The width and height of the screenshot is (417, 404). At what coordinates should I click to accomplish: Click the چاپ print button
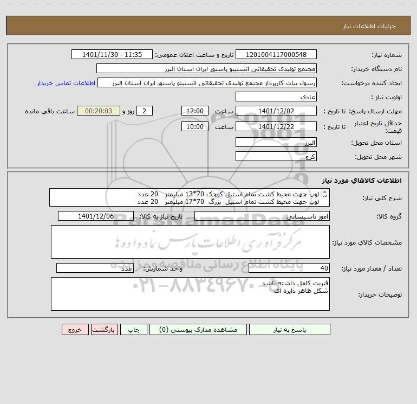pos(134,329)
